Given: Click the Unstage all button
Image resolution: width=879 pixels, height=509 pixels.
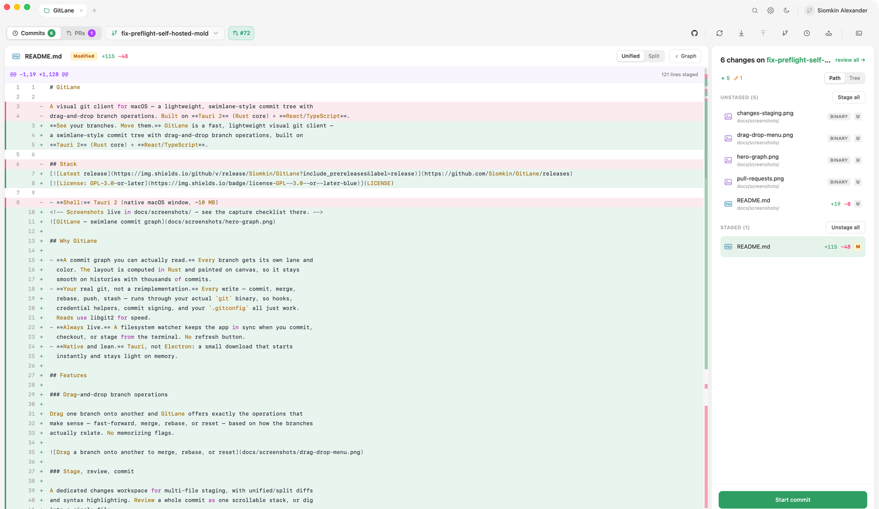Looking at the screenshot, I should pos(845,227).
